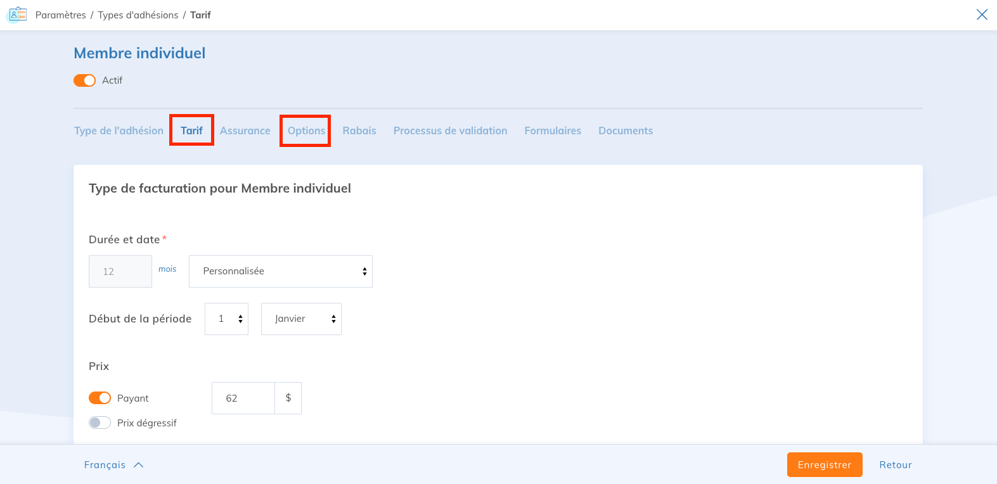Open the Formulaires tab
This screenshot has width=997, height=484.
point(553,131)
